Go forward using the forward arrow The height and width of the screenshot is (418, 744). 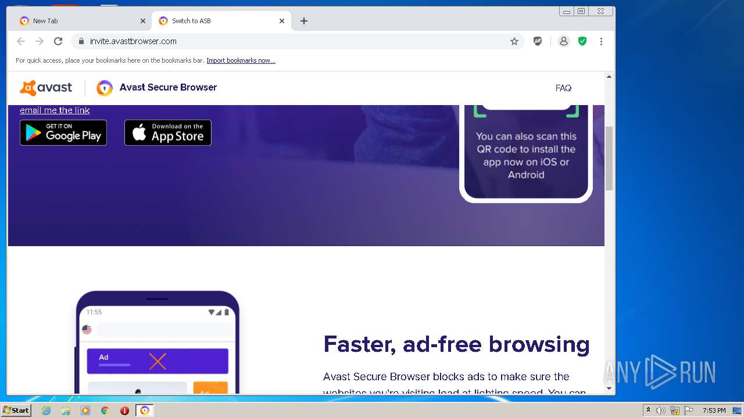tap(40, 41)
